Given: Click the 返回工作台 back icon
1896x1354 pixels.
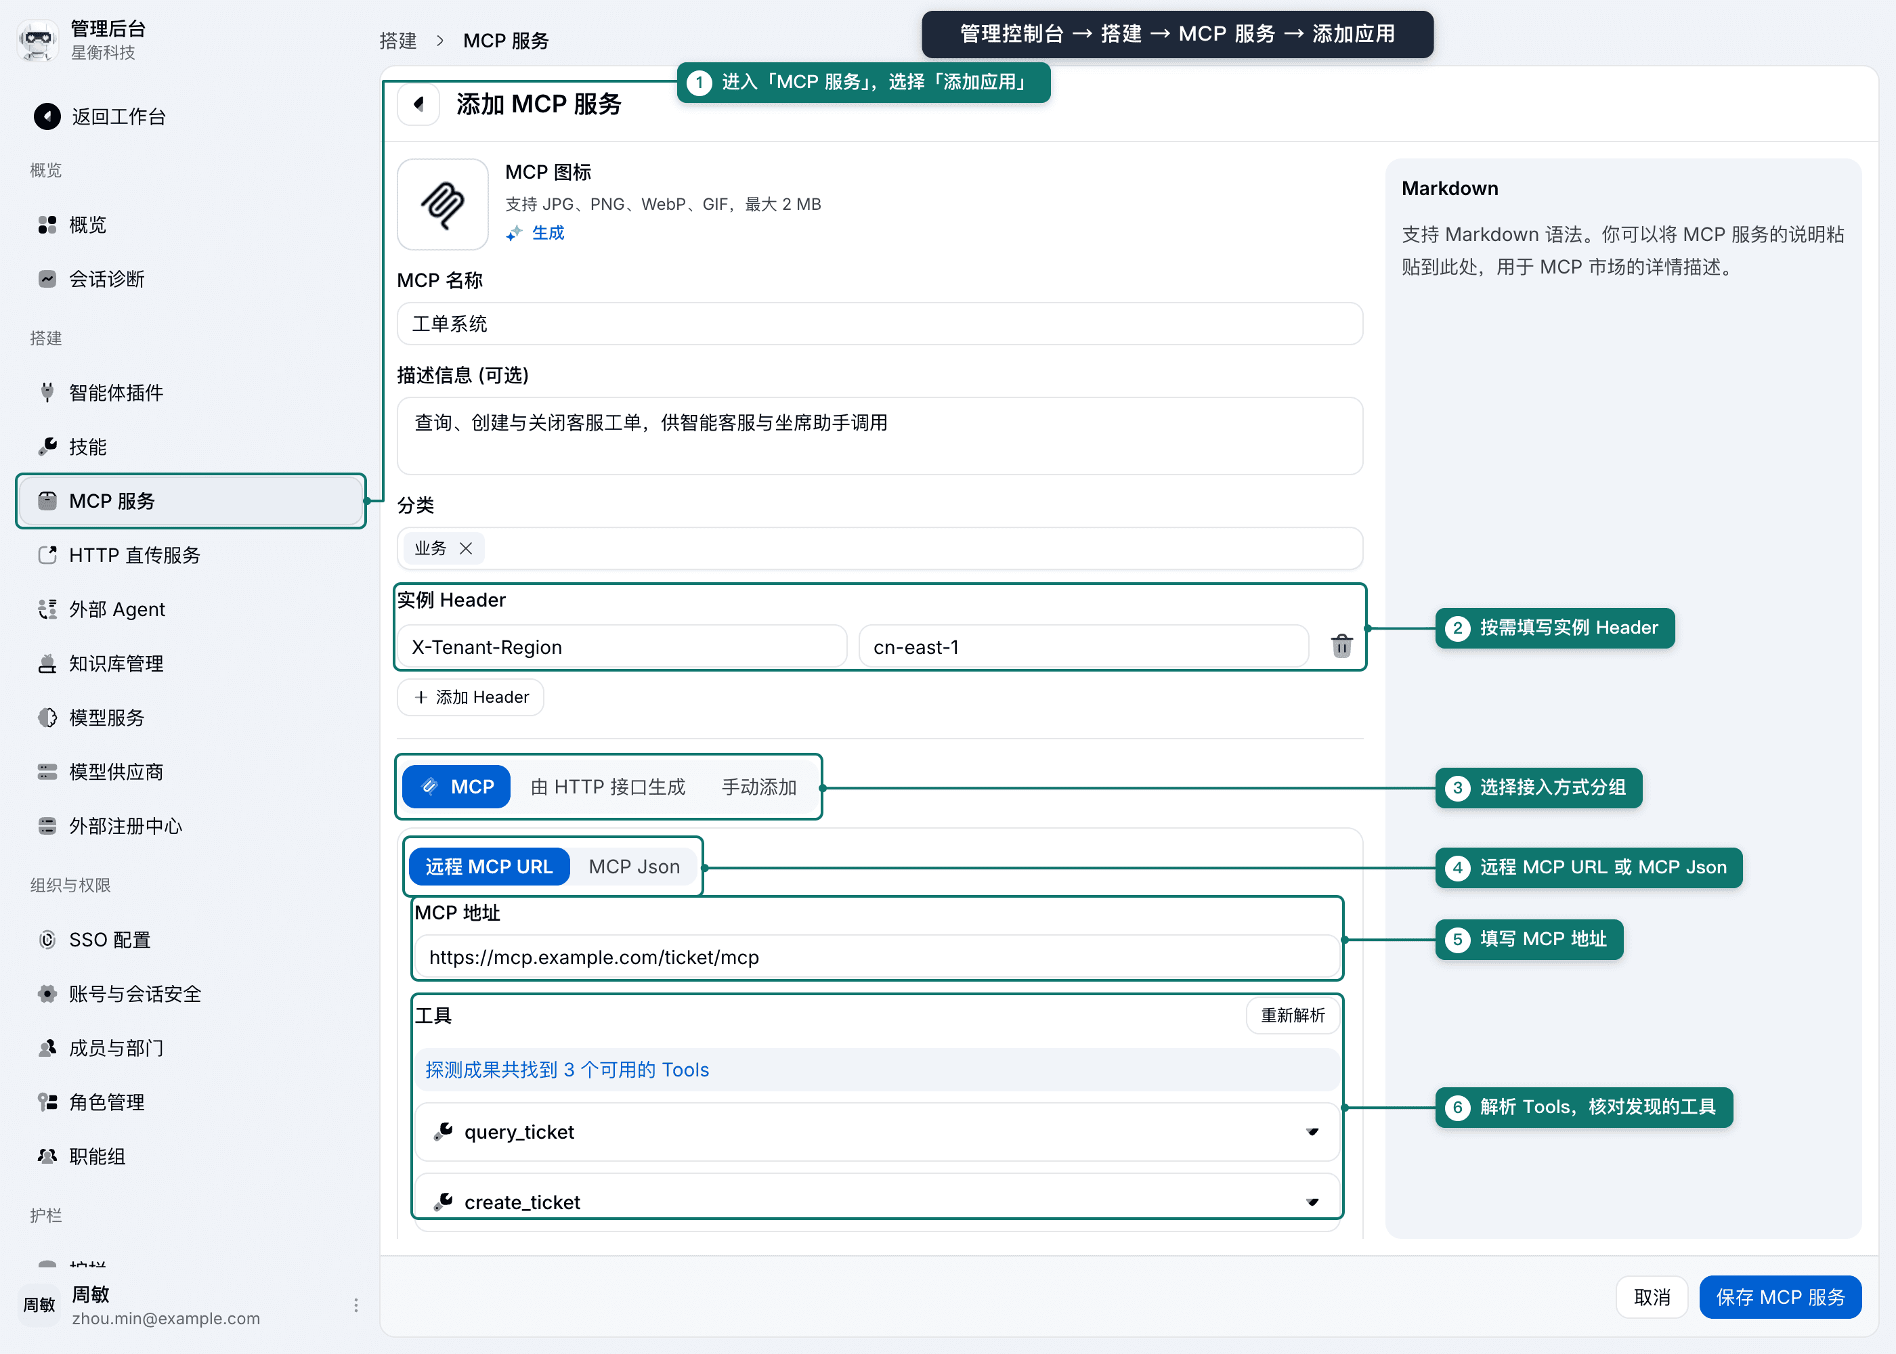Looking at the screenshot, I should 47,116.
